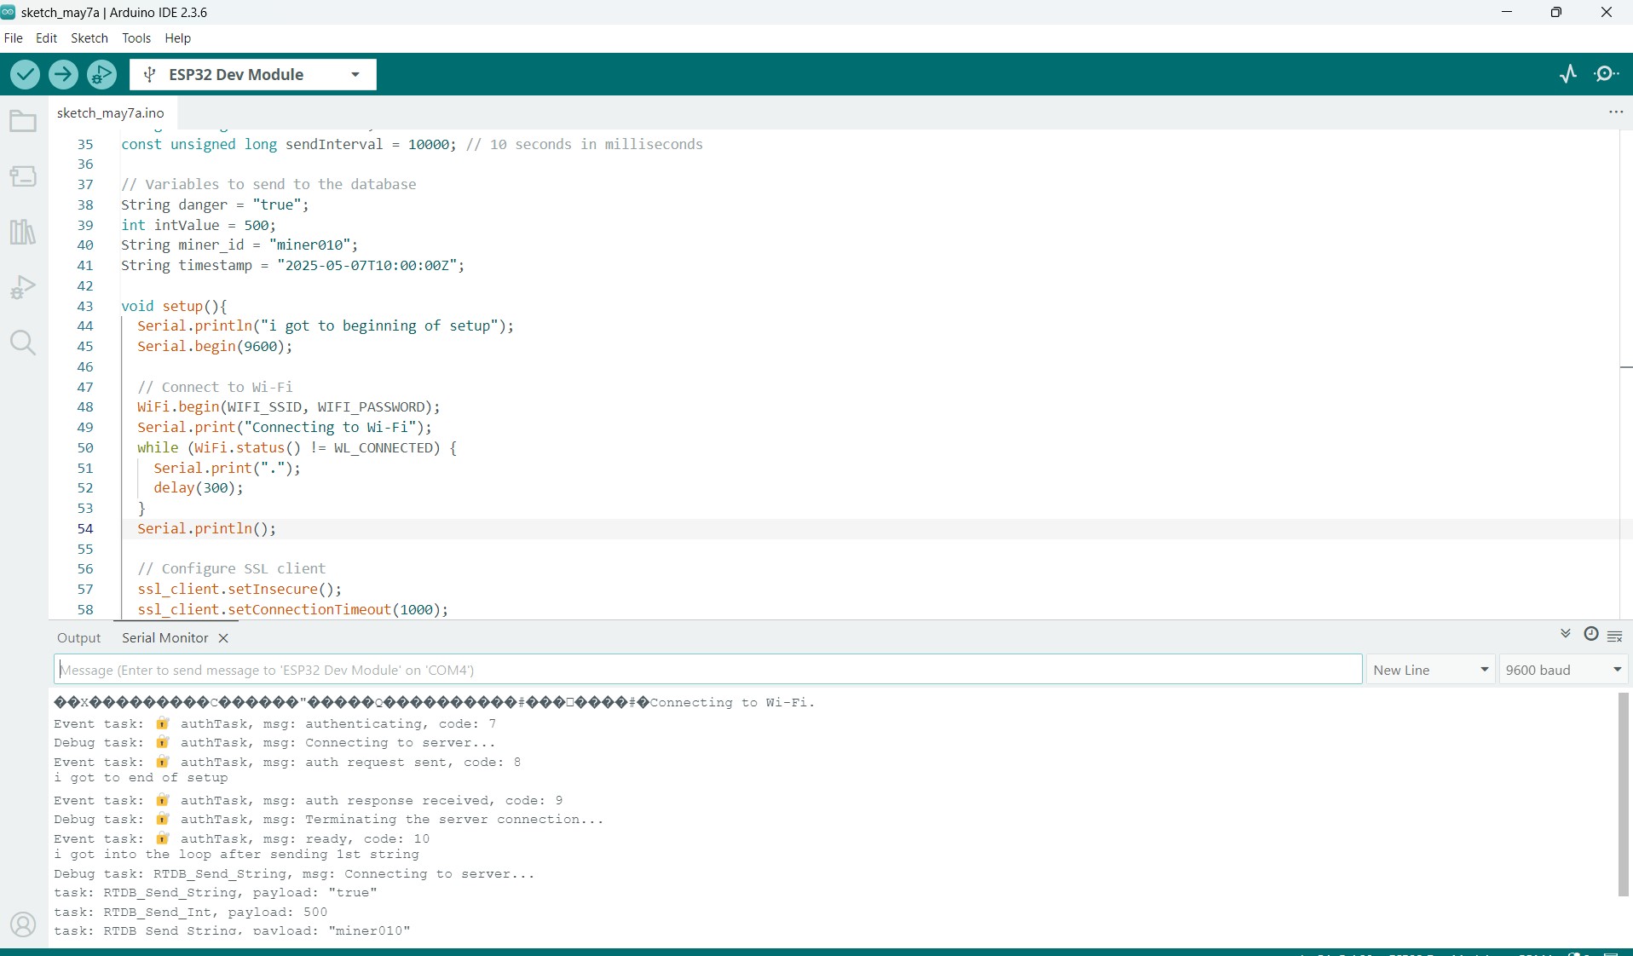Click the 'void setup(){' code line

[x=174, y=306]
